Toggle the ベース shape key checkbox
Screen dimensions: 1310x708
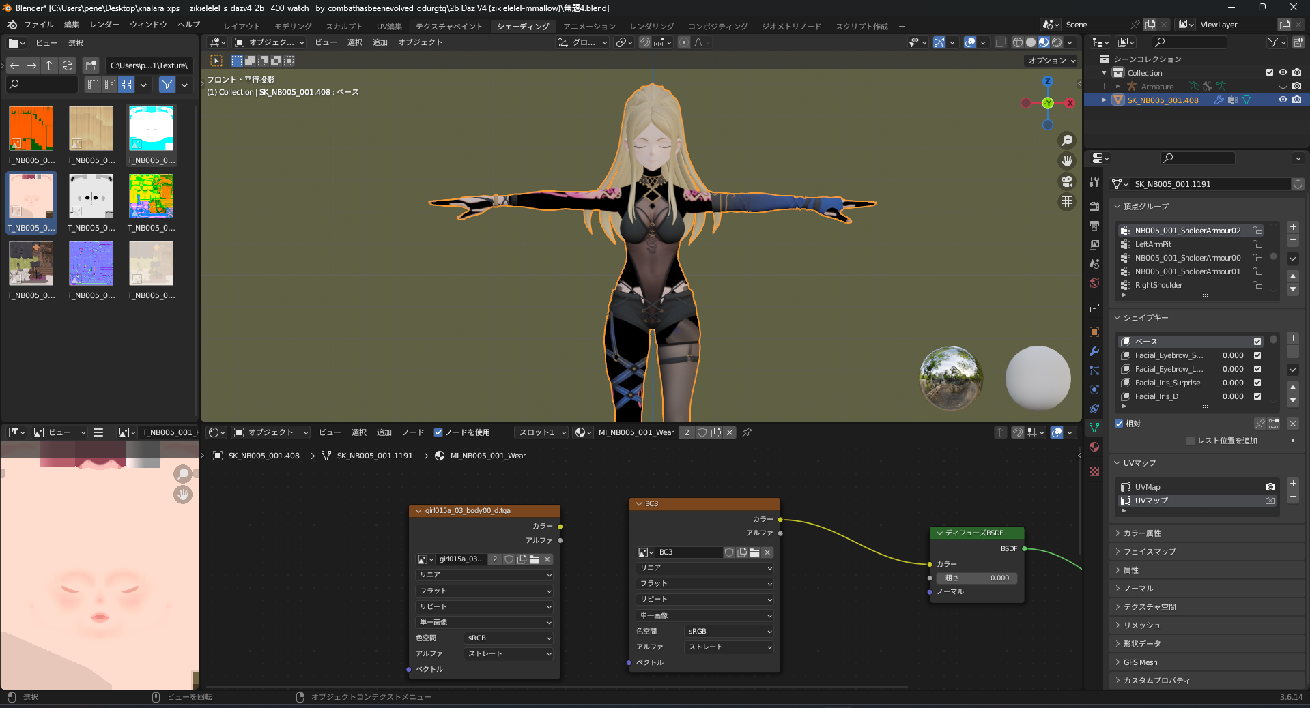click(1257, 342)
